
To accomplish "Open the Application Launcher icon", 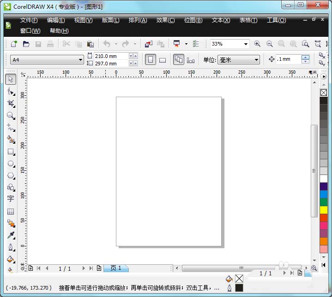I will 176,44.
